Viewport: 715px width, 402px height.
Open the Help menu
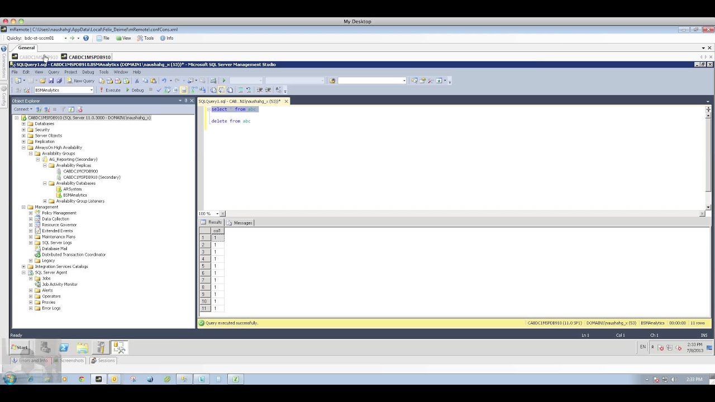137,72
